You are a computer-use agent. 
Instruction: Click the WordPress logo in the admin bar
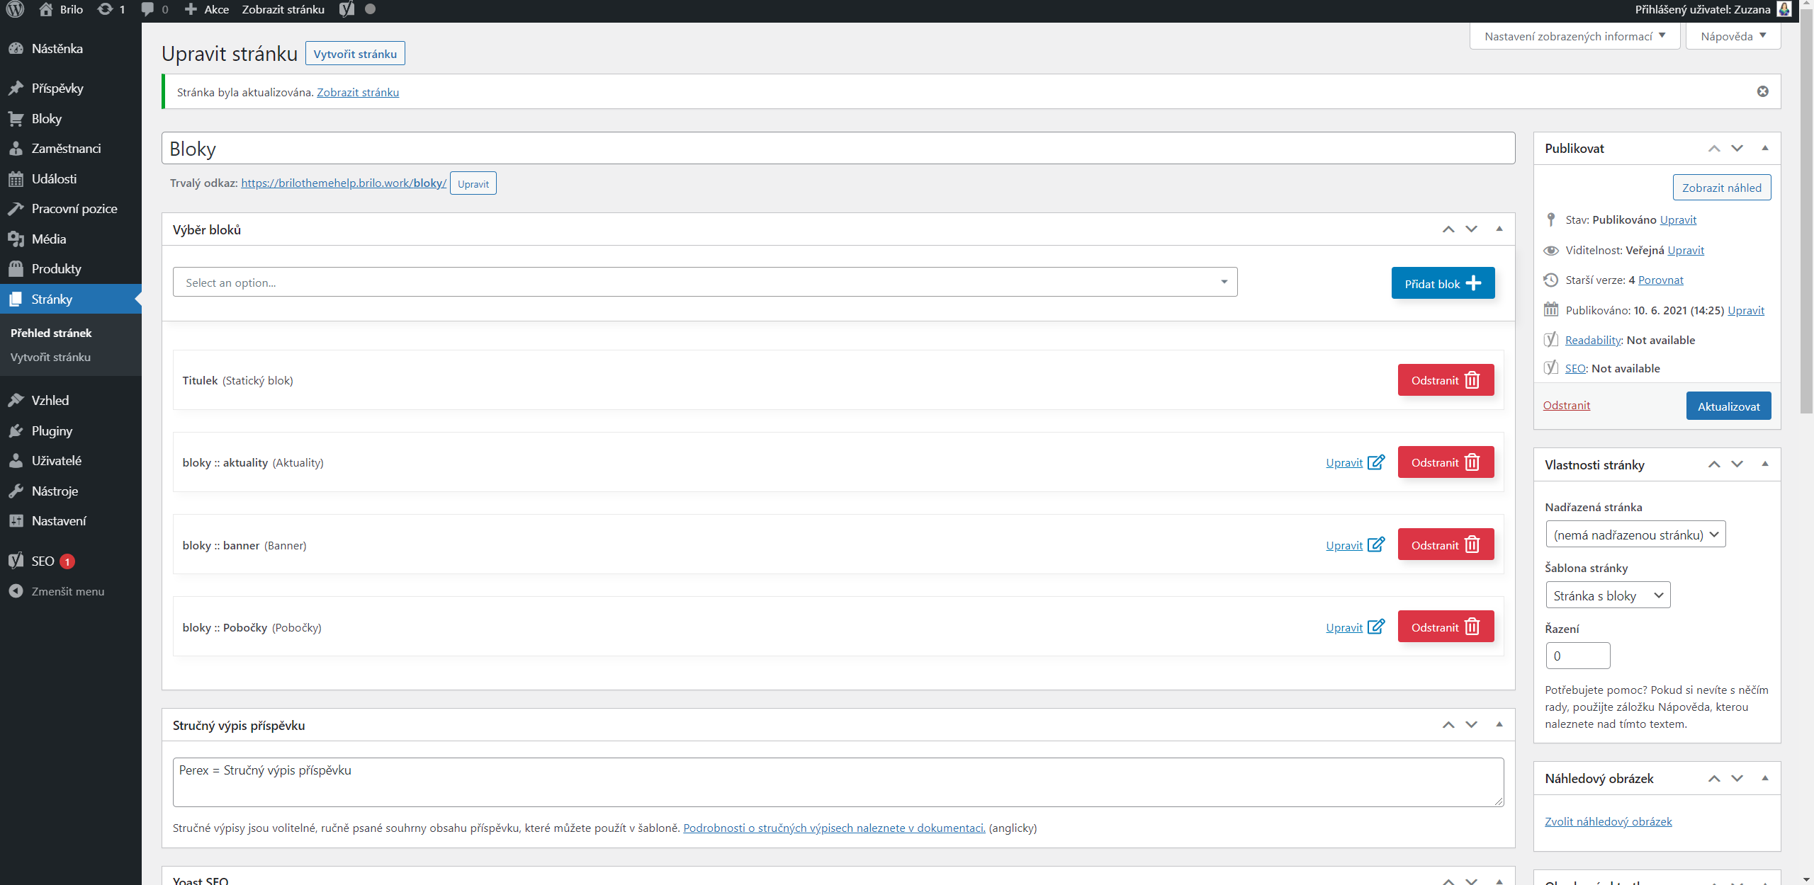(x=16, y=9)
